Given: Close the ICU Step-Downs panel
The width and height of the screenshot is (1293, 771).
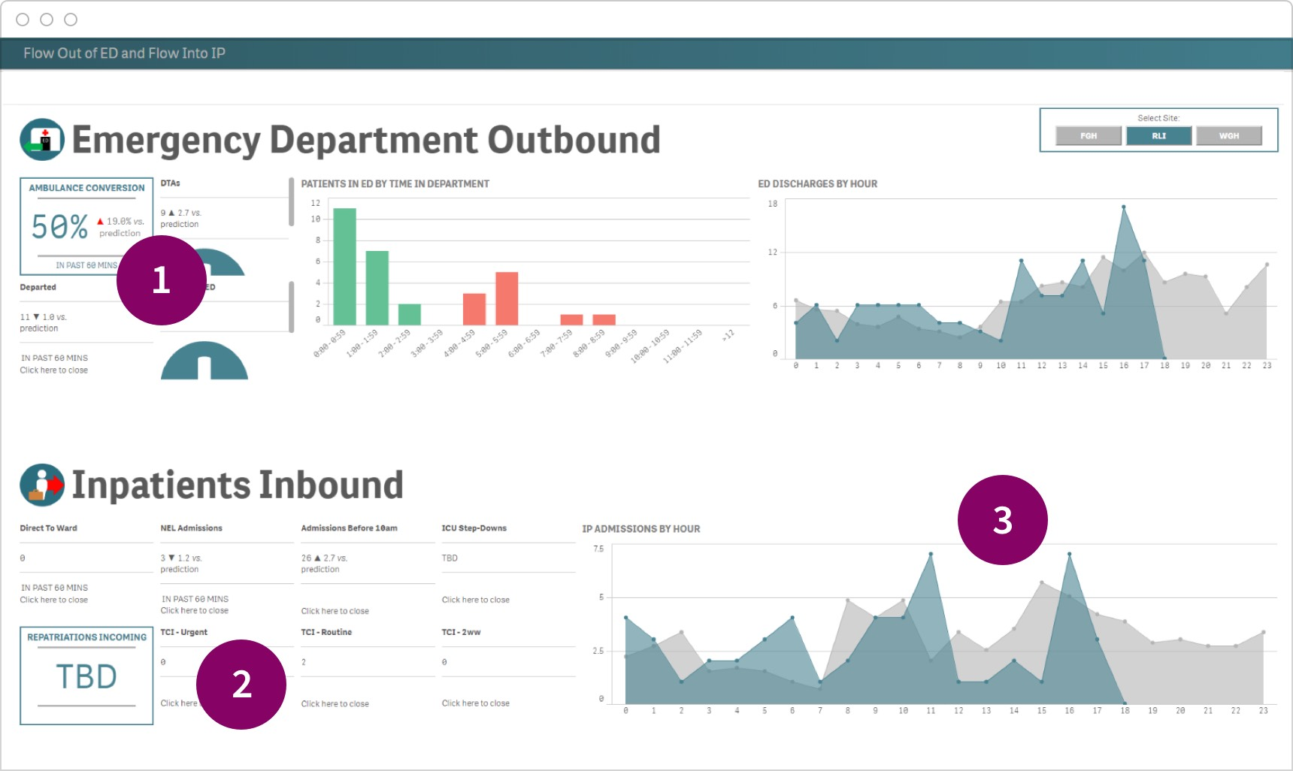Looking at the screenshot, I should point(475,600).
